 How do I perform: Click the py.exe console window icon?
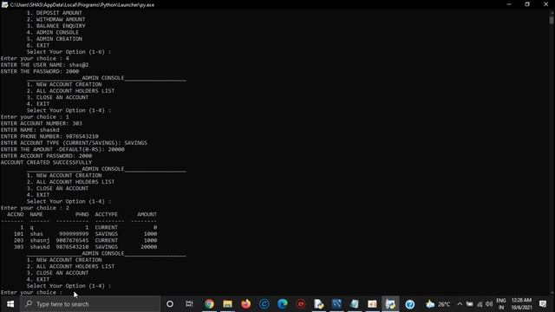[4, 4]
